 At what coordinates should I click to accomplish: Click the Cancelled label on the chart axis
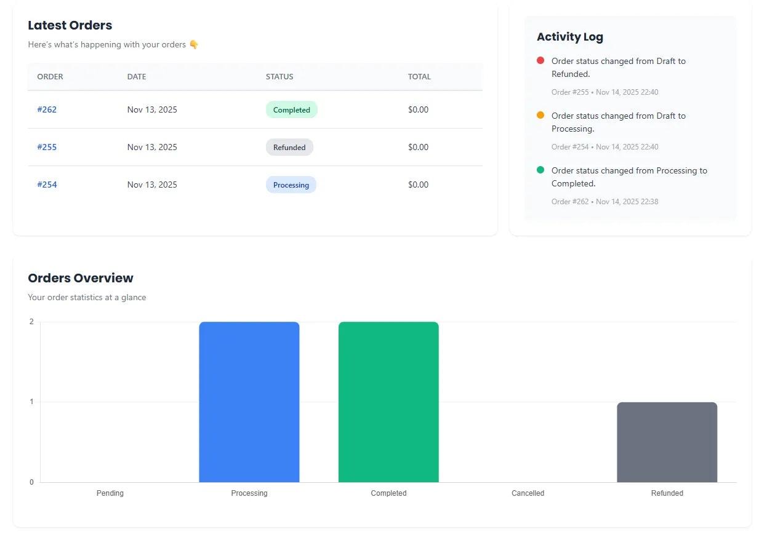coord(528,493)
